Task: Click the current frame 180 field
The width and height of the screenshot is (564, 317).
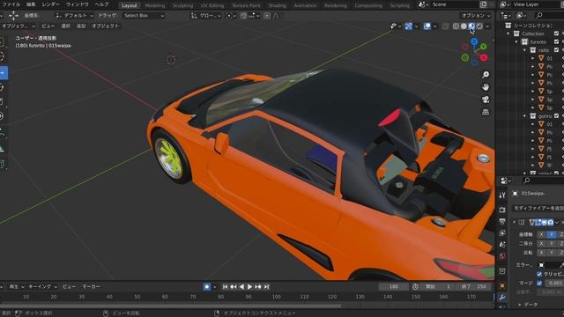Action: [394, 287]
